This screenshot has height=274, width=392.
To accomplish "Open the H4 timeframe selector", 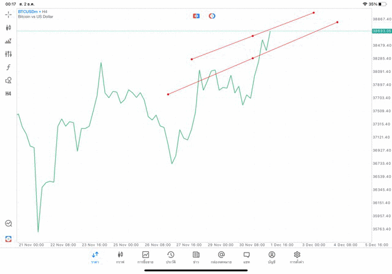I will click(9, 94).
